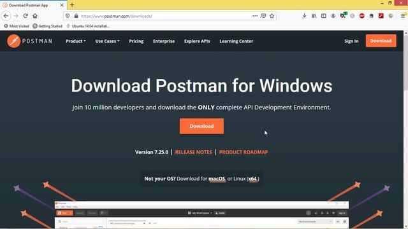
Task: Click the green circular extension icon
Action: pos(391,16)
